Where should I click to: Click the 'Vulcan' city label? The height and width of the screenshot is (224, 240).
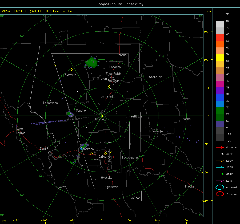coord(135,198)
